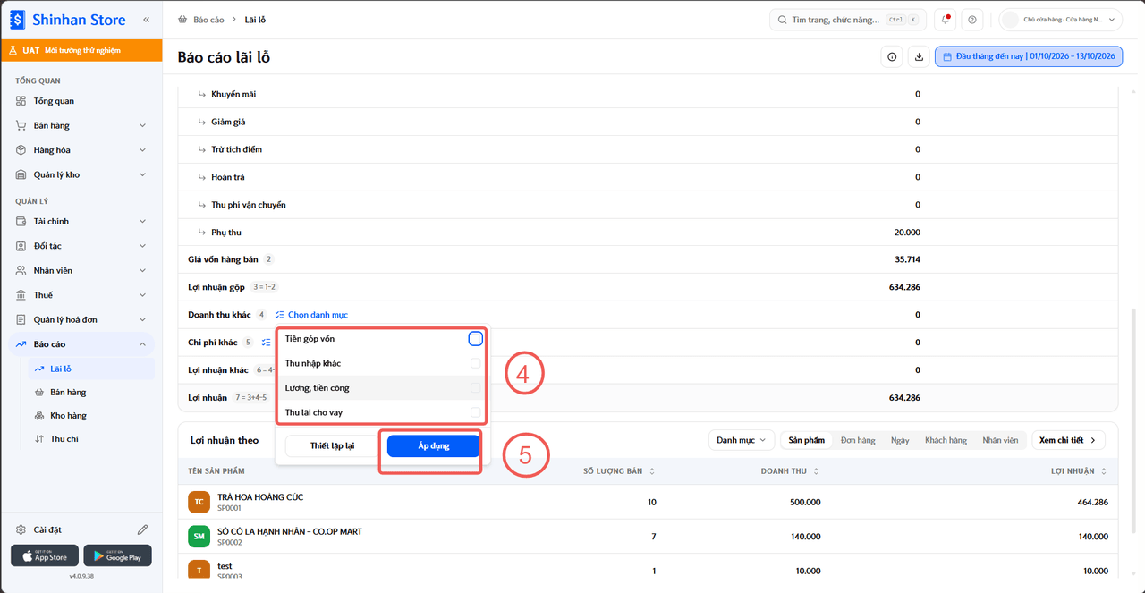
Task: Open the Đối tác sidebar section
Action: (81, 246)
